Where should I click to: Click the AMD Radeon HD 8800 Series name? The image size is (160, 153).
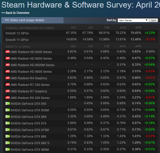31,71
